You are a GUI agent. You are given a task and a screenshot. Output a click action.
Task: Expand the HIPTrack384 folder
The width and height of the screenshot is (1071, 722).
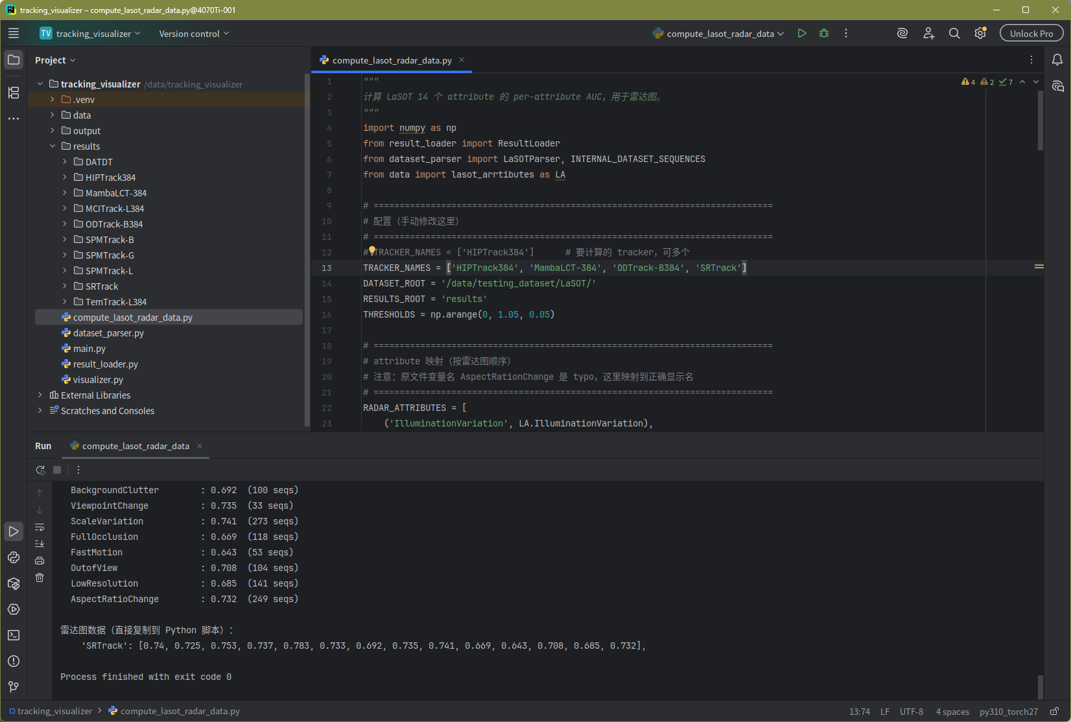(65, 178)
